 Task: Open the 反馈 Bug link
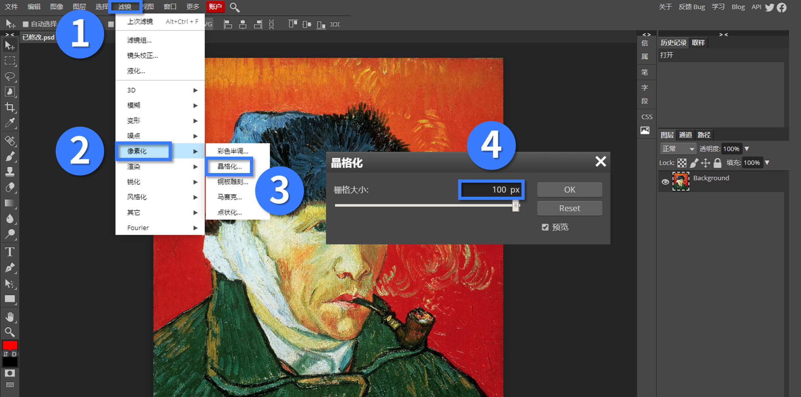pos(692,7)
